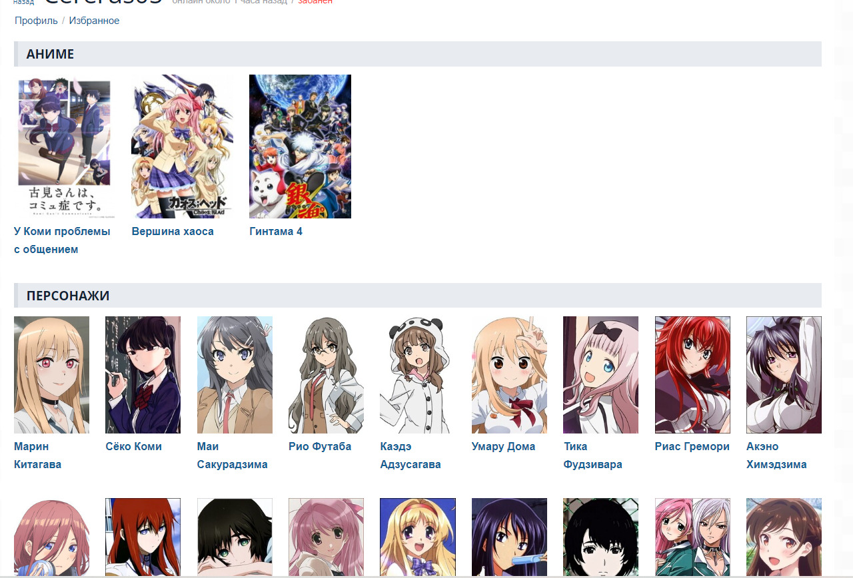The width and height of the screenshot is (853, 578).
Task: Click the У Коми проблемы с общением poster
Action: pos(65,146)
